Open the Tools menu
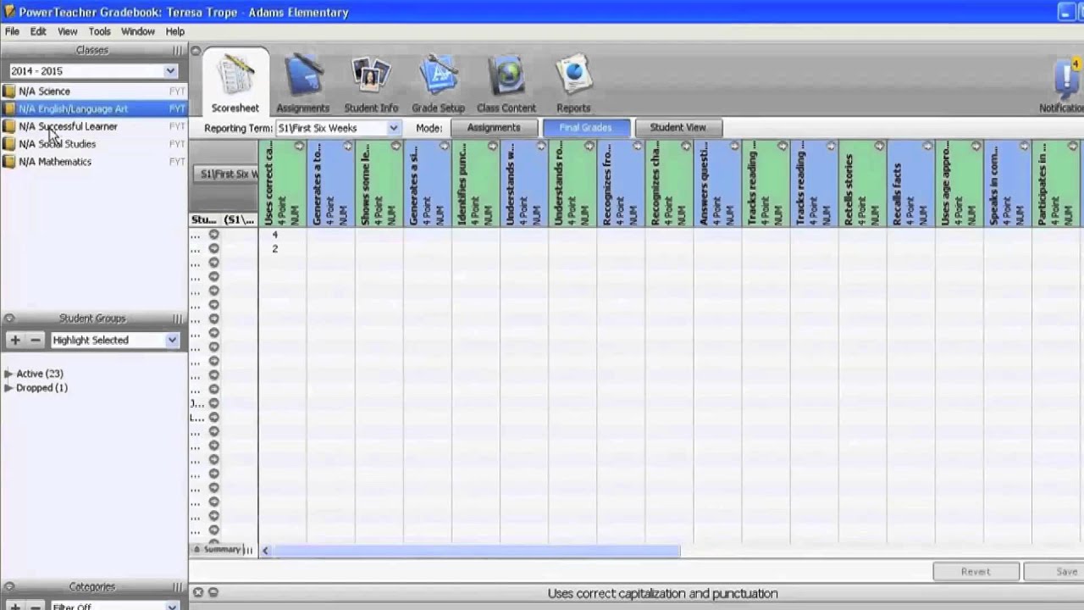Screen dimensions: 1084x610 pos(100,31)
